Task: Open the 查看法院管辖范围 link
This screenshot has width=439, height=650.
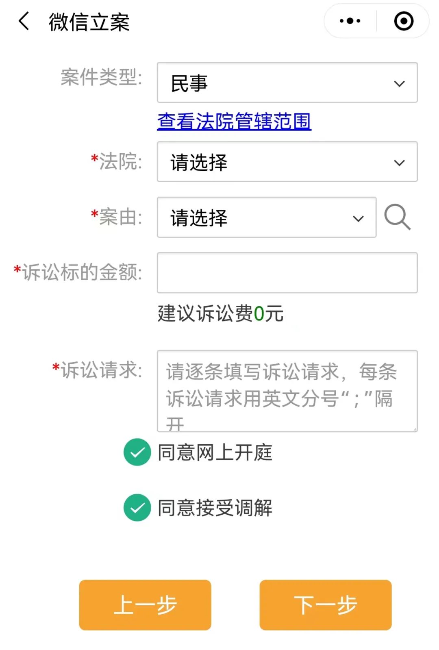Action: click(x=234, y=121)
